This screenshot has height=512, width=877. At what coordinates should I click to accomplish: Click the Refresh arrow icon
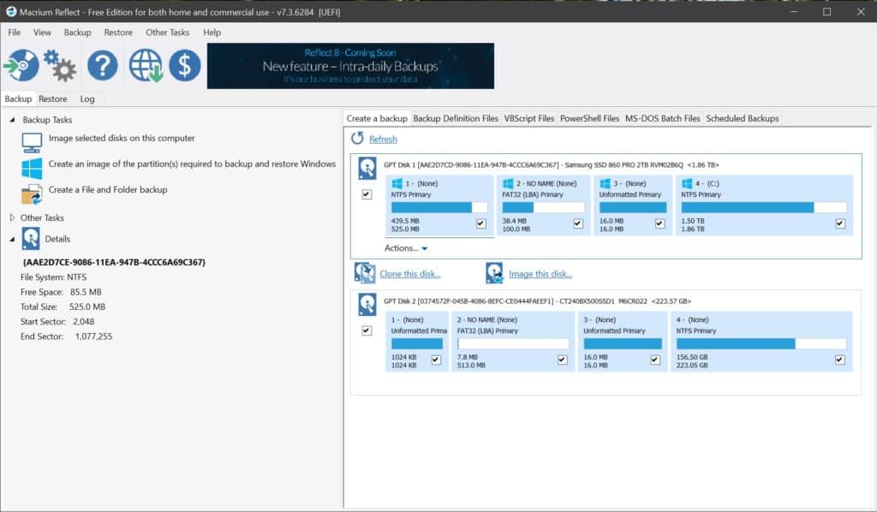pos(357,138)
